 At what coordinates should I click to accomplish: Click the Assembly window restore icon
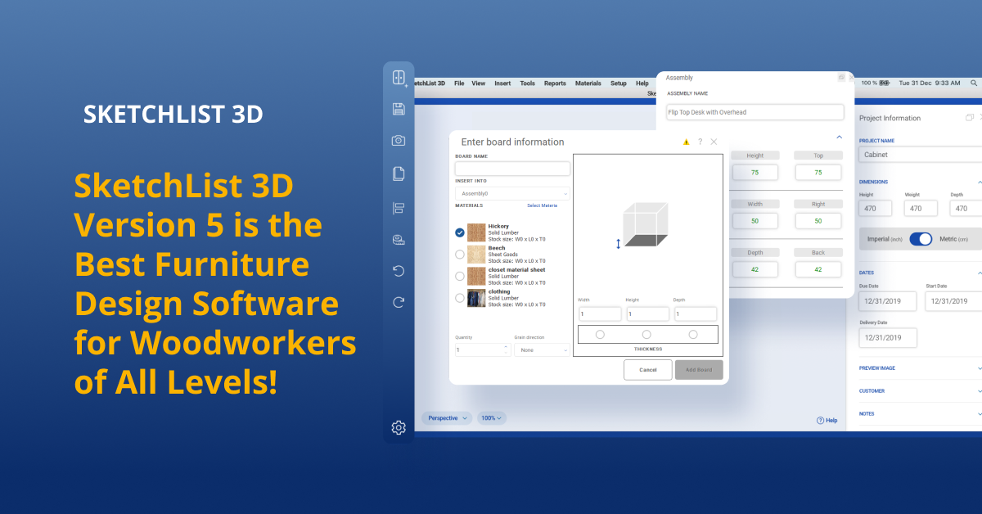pos(841,78)
